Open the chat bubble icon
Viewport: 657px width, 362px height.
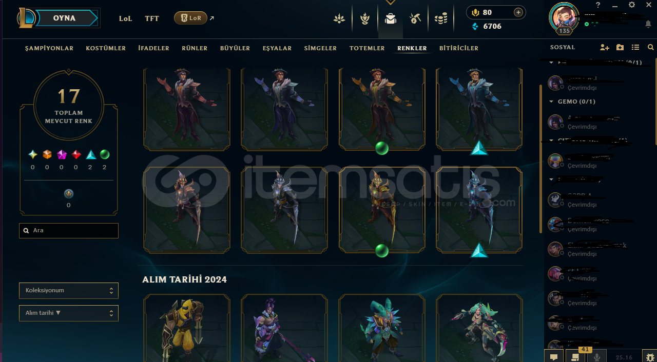tap(554, 357)
